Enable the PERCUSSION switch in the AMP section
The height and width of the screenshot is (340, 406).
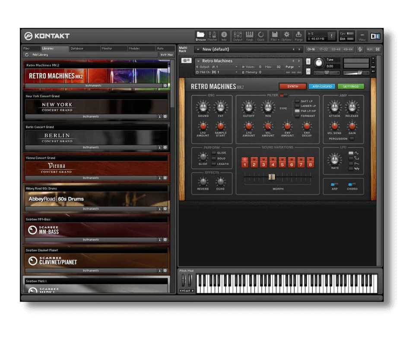[352, 139]
